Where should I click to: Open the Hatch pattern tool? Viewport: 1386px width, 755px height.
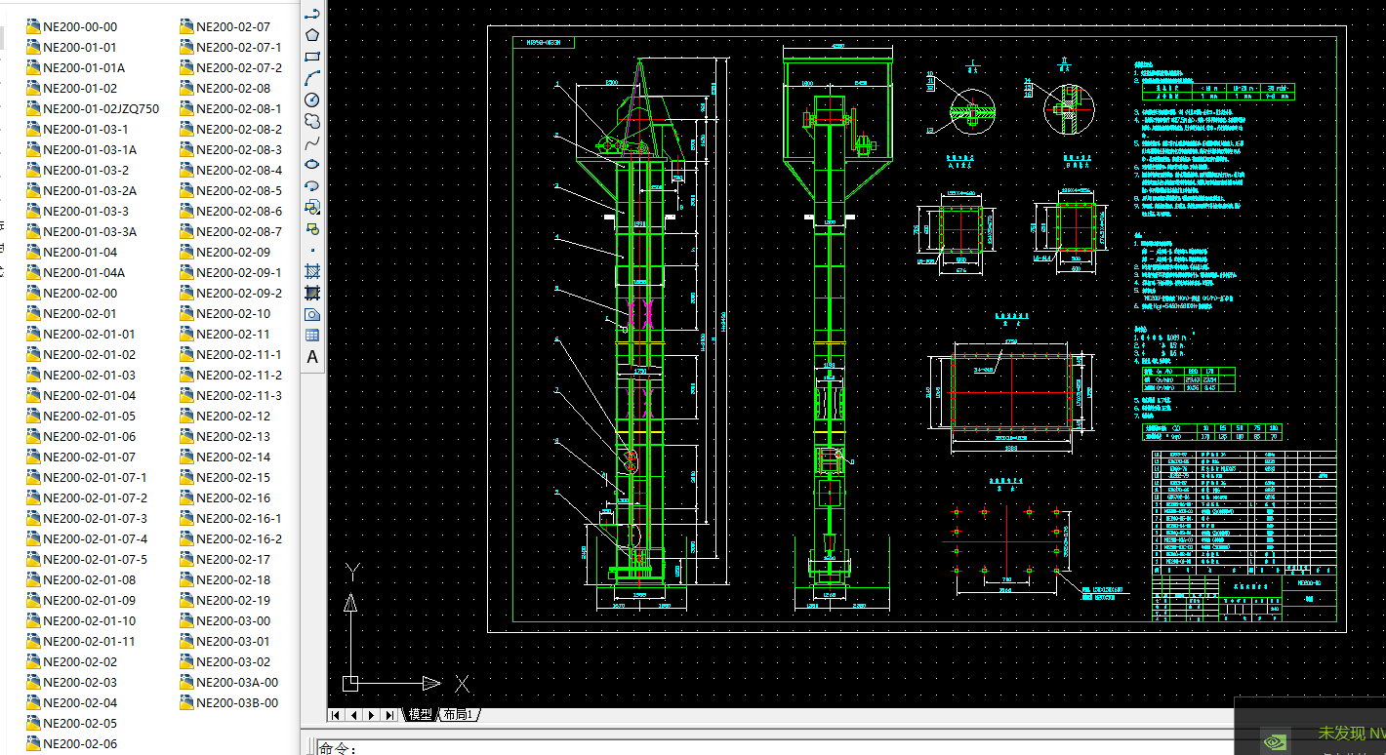pos(312,271)
